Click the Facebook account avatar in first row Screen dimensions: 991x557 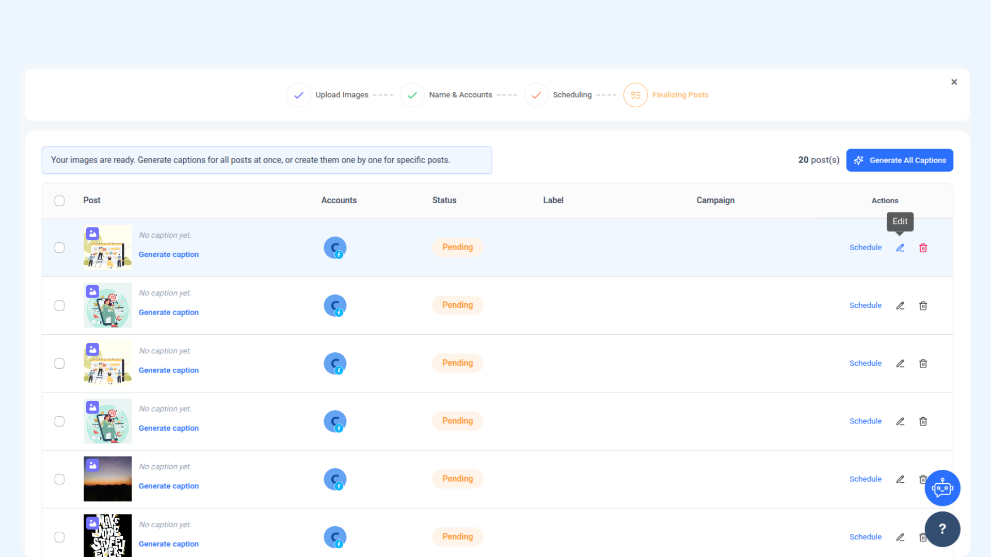point(334,248)
